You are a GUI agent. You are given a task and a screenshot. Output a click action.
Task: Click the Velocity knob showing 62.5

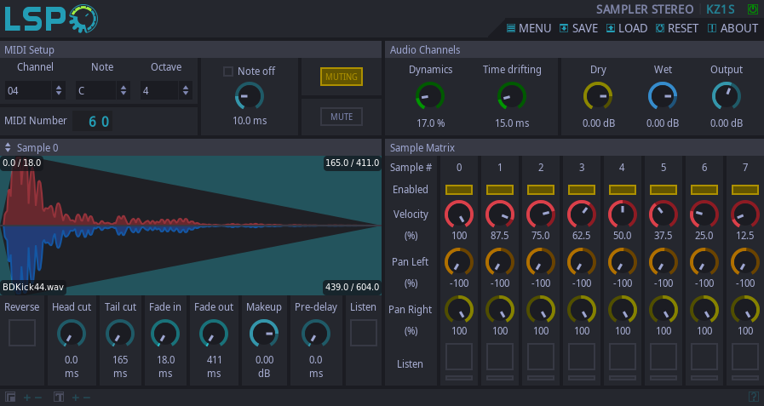pyautogui.click(x=582, y=214)
